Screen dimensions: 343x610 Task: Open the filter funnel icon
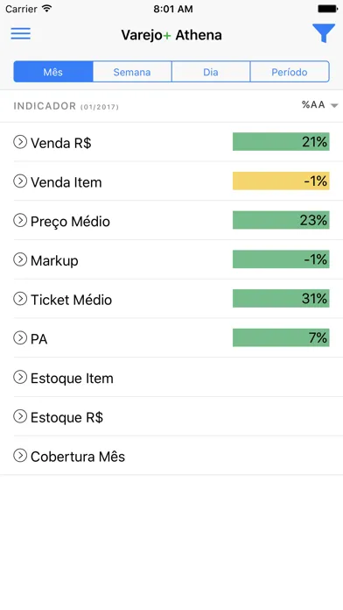pyautogui.click(x=324, y=33)
